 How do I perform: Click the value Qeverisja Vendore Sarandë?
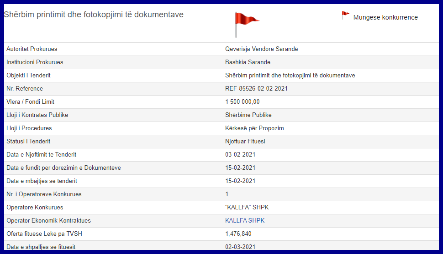(x=261, y=49)
